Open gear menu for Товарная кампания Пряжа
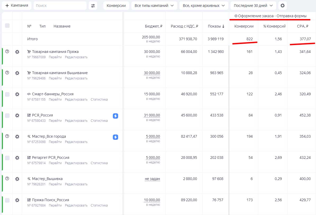Image resolution: width=316 pixels, height=215 pixels. click(x=17, y=52)
